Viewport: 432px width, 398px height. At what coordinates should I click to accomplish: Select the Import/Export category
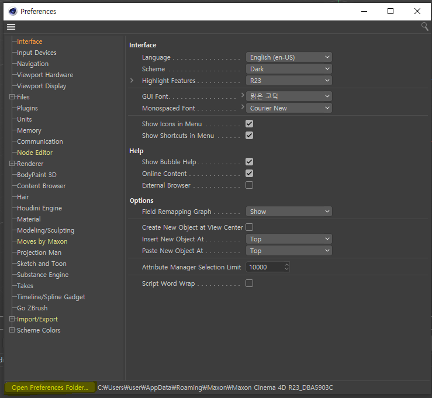point(37,319)
